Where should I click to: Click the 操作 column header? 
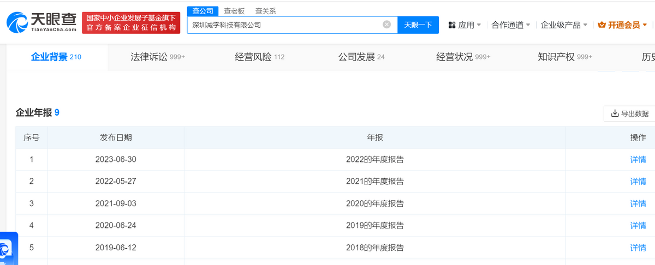(x=638, y=138)
